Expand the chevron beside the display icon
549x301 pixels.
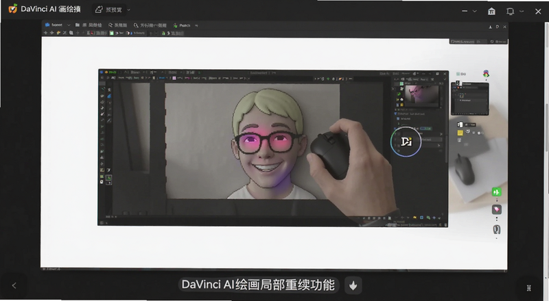pos(522,11)
